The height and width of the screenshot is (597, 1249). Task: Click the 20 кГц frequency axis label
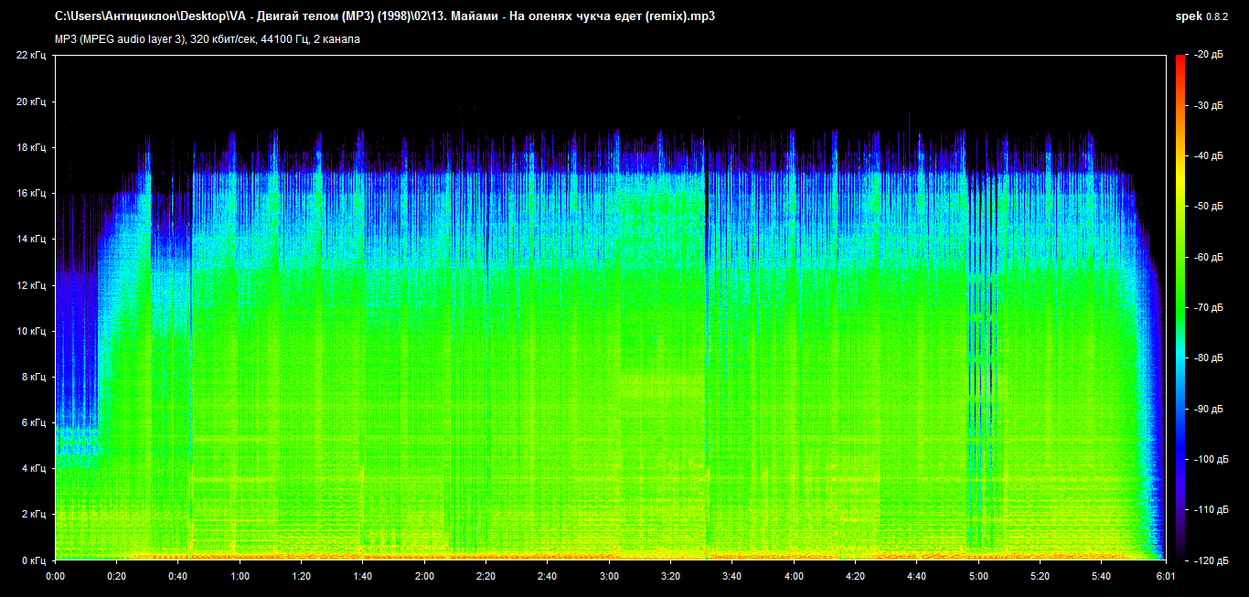point(30,101)
